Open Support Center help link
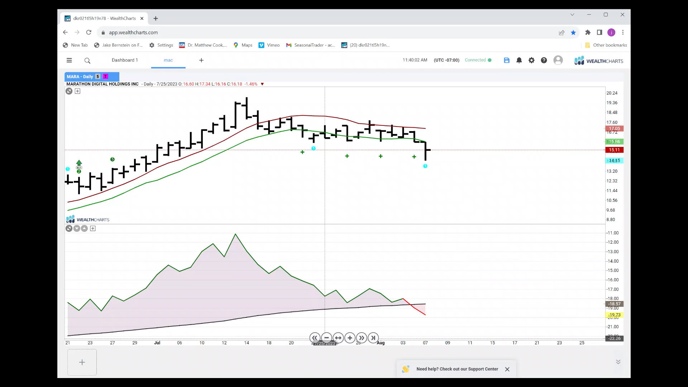This screenshot has width=688, height=387. (457, 369)
